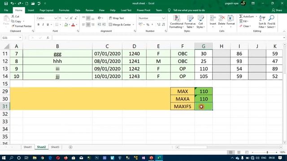
Task: Click Tell me what you want to do
Action: 189,10
